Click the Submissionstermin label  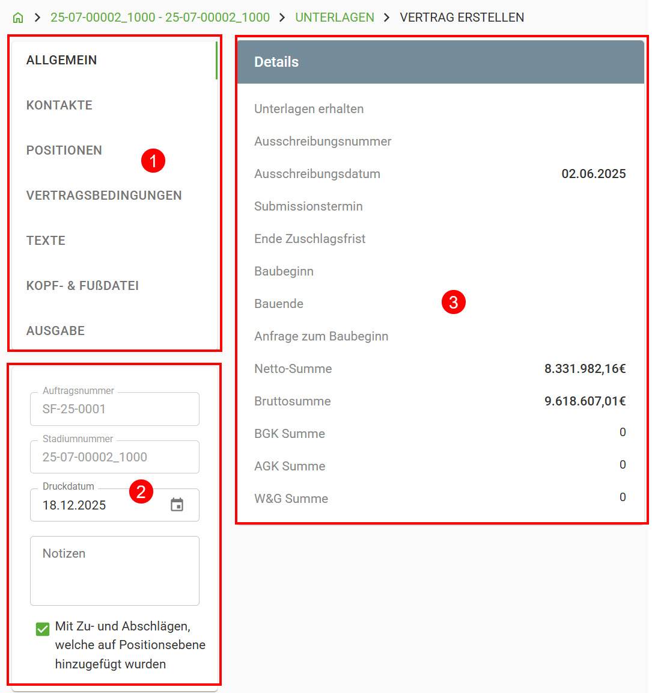308,206
